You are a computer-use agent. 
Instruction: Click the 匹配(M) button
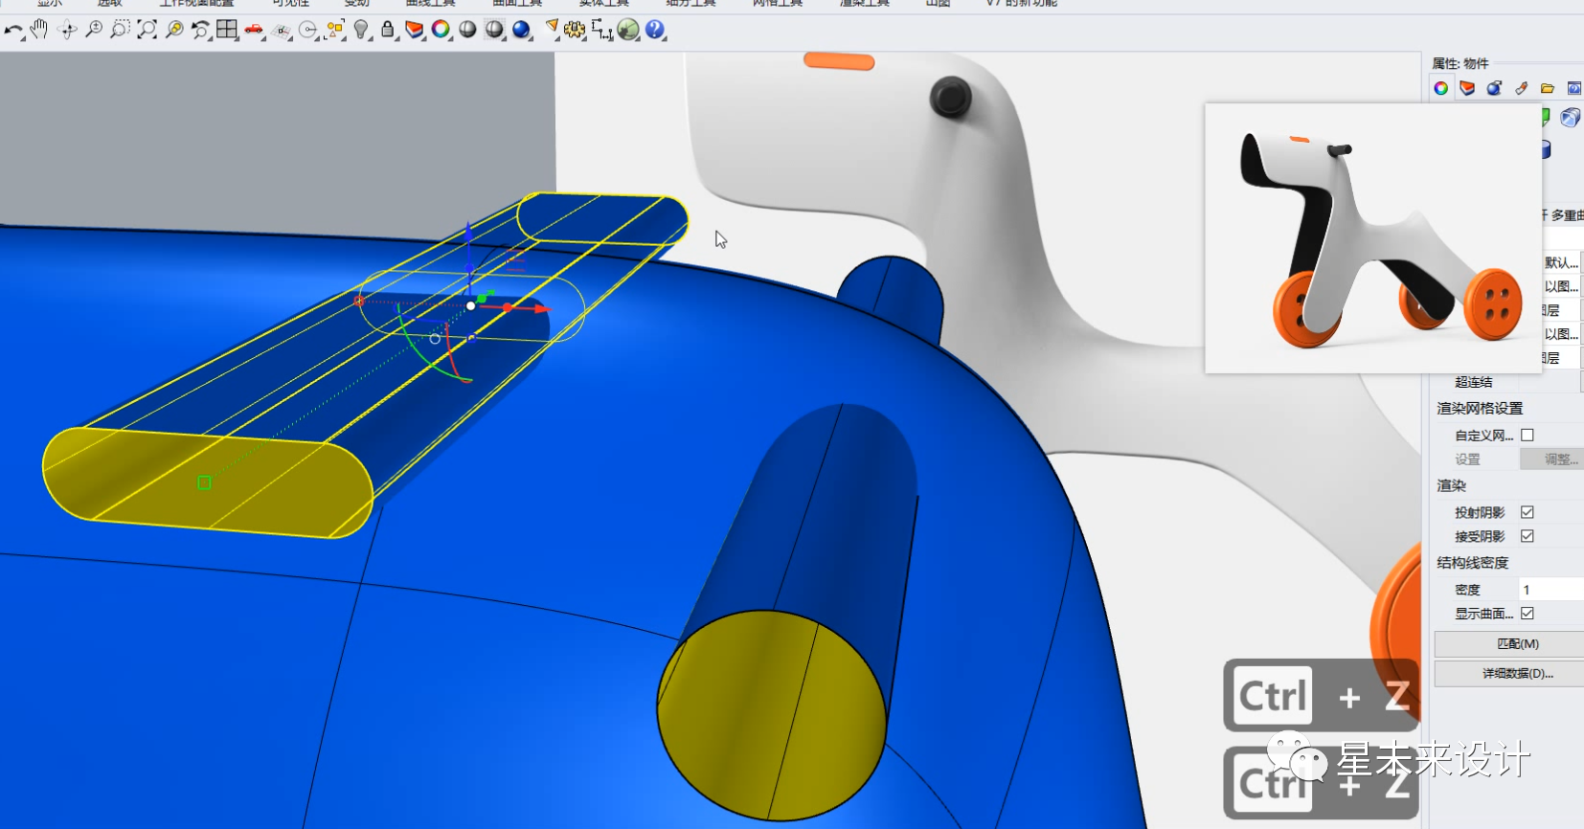[x=1509, y=644]
